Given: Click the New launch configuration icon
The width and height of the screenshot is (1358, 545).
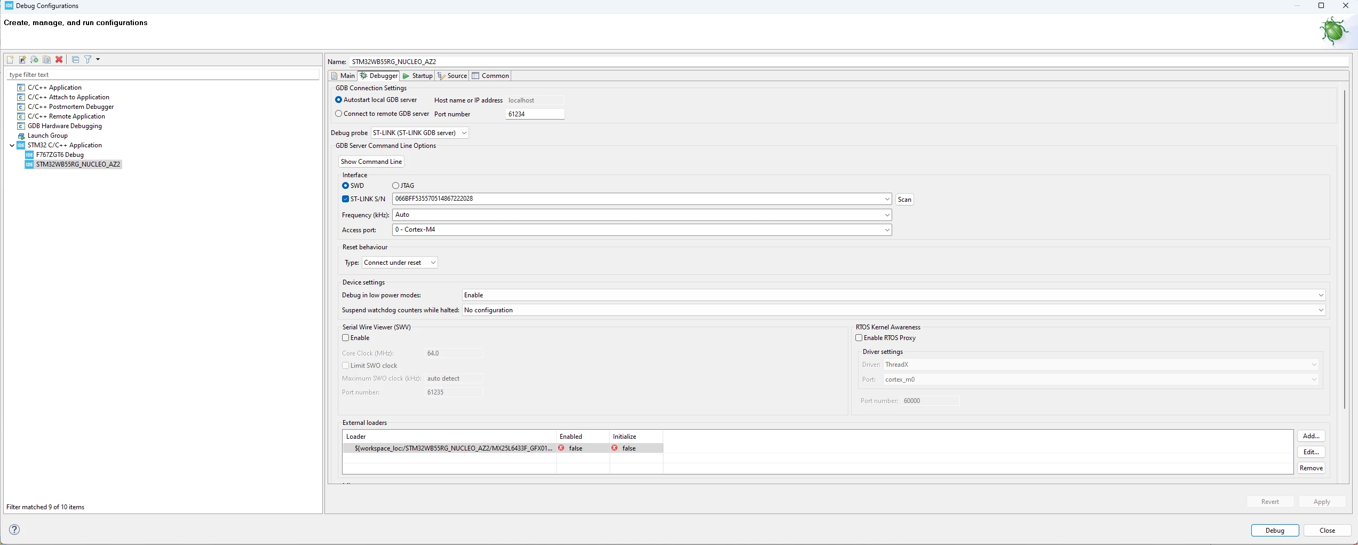Looking at the screenshot, I should [x=10, y=60].
